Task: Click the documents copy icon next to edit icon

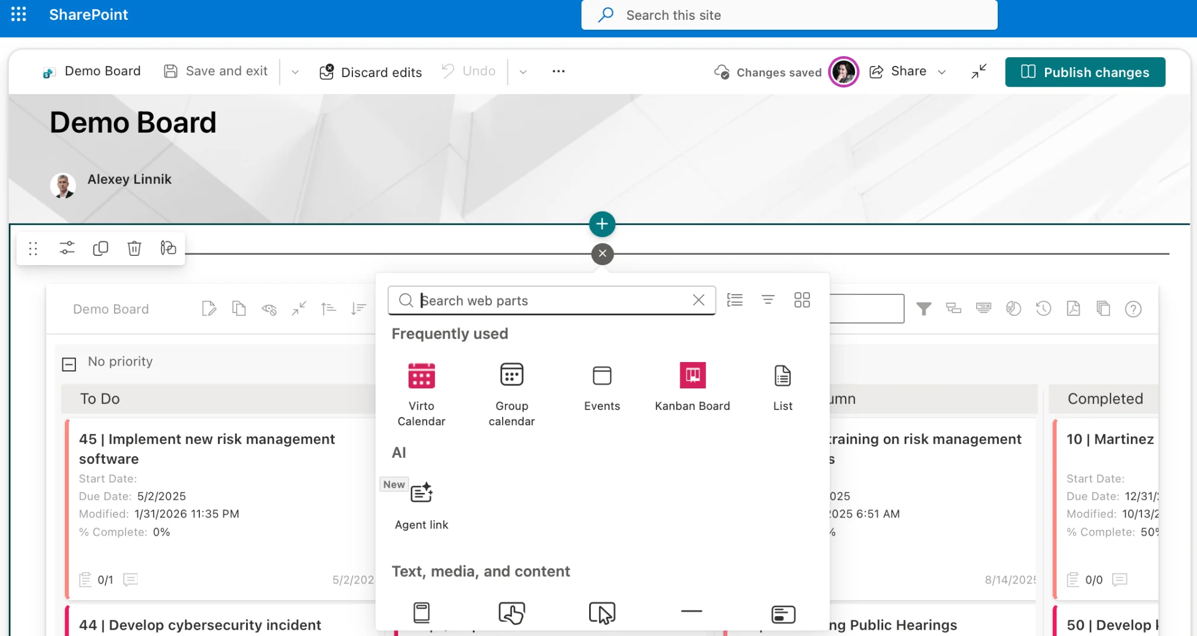Action: 238,308
